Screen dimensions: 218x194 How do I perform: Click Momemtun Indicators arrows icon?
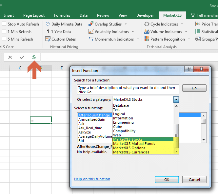pos(91,39)
